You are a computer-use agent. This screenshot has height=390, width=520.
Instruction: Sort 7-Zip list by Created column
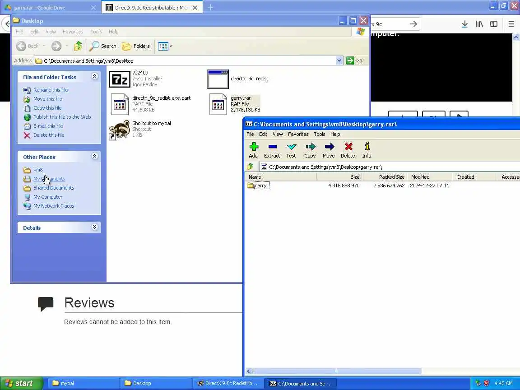tap(474, 177)
